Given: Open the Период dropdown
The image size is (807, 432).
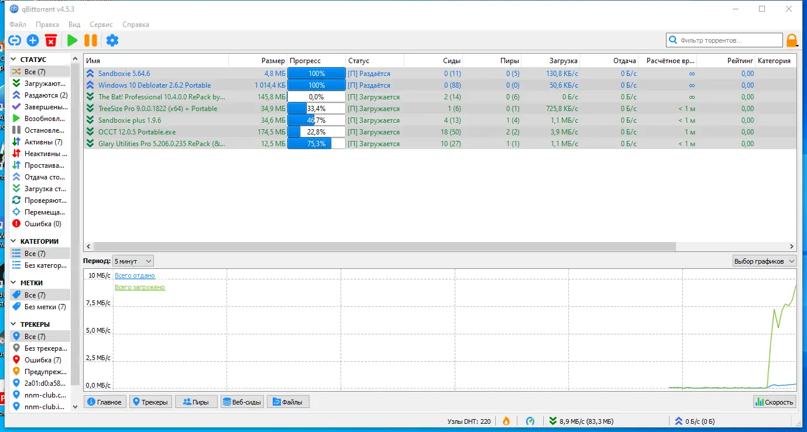Looking at the screenshot, I should tap(133, 261).
